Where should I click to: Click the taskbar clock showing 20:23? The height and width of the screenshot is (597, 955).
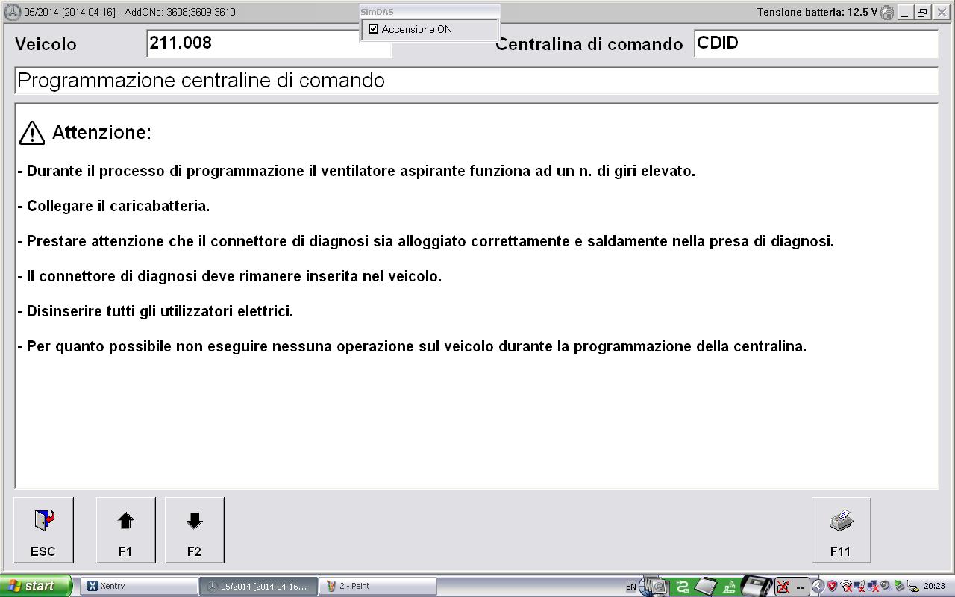click(x=934, y=586)
